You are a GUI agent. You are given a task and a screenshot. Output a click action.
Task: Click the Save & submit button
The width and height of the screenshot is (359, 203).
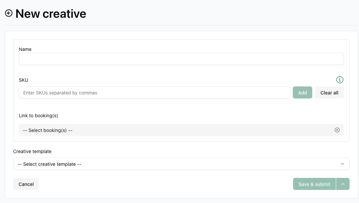click(314, 184)
